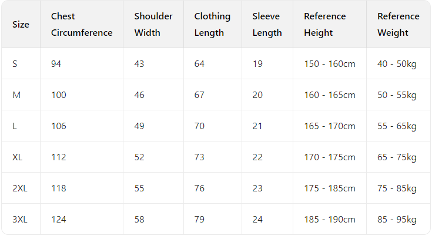Select the Sleeve Length header cell
432x236 pixels.
click(x=267, y=25)
